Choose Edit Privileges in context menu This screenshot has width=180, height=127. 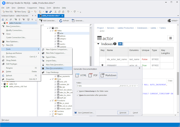(21, 64)
